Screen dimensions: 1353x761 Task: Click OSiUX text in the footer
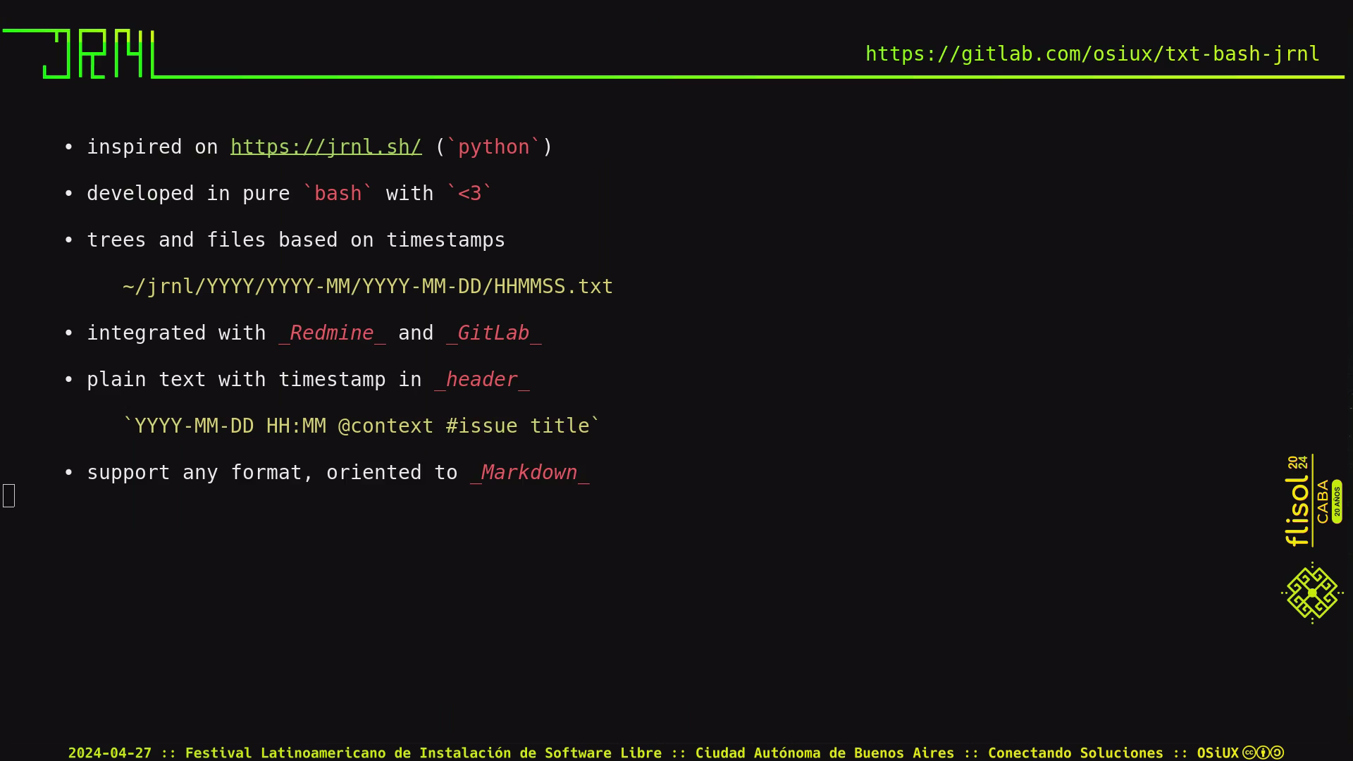1218,753
